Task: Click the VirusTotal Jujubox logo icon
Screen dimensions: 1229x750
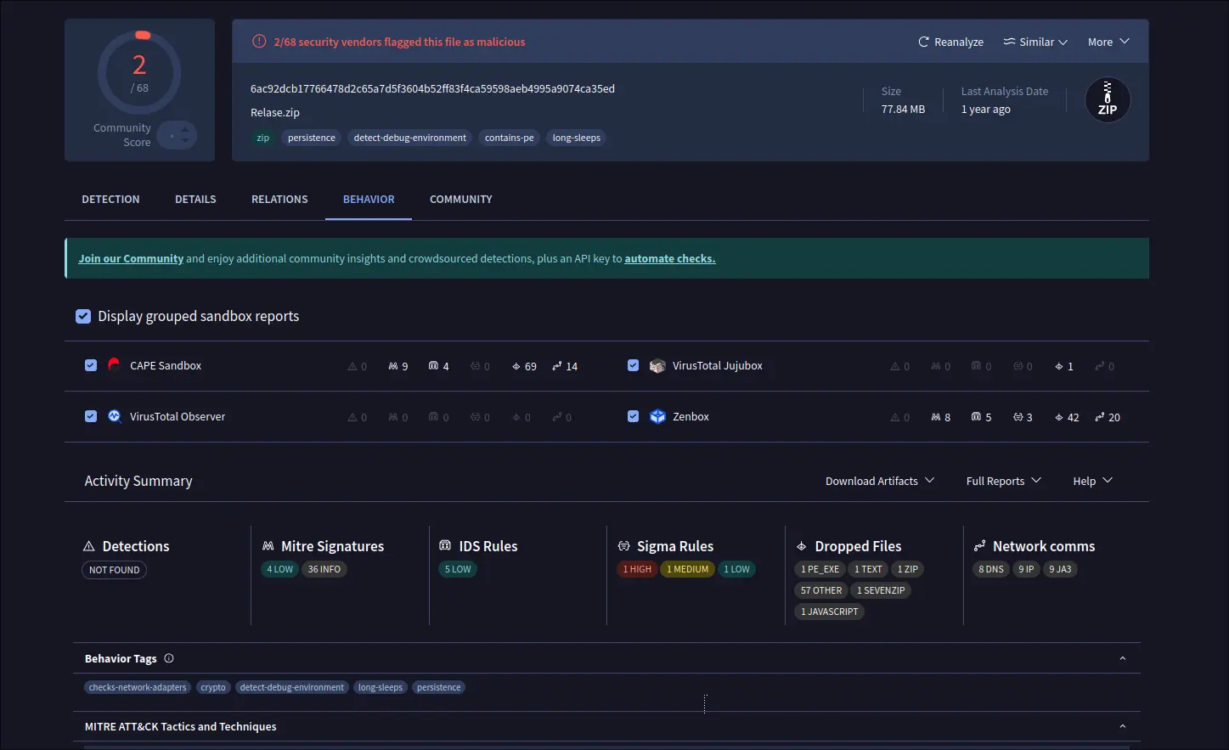Action: pyautogui.click(x=657, y=366)
